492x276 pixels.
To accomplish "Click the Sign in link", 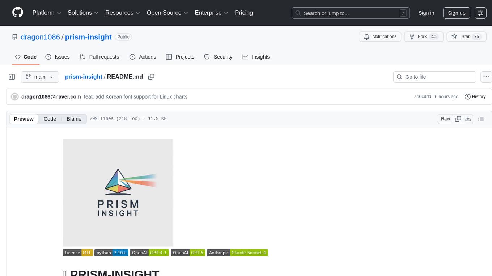I will tap(426, 13).
